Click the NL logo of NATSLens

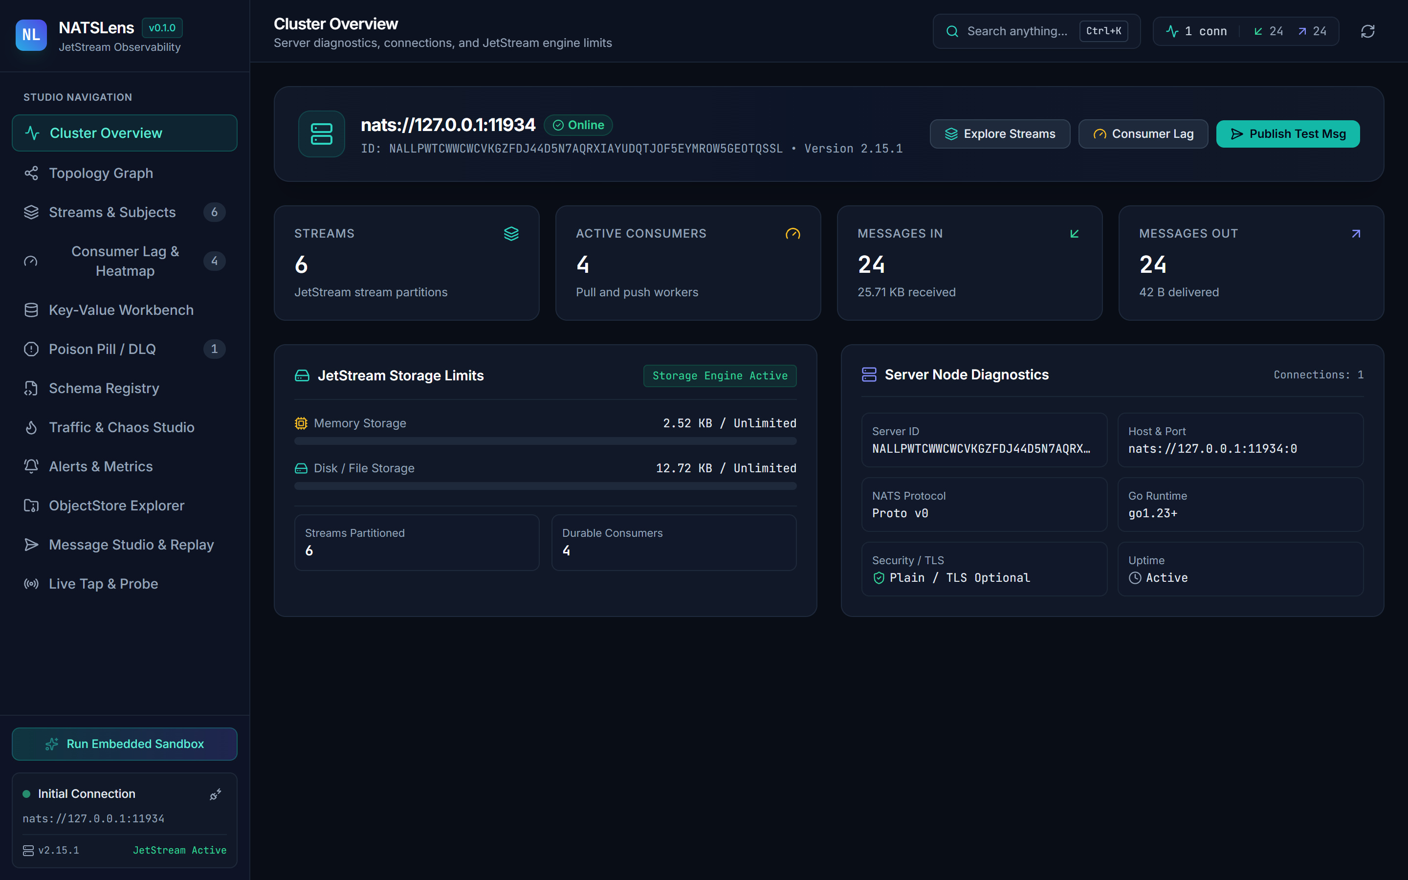pyautogui.click(x=31, y=35)
